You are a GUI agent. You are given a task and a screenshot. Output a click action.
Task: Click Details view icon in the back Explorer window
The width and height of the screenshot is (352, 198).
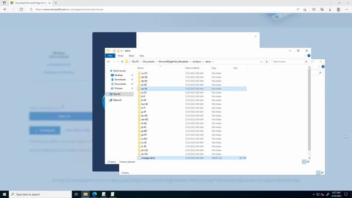(x=318, y=173)
